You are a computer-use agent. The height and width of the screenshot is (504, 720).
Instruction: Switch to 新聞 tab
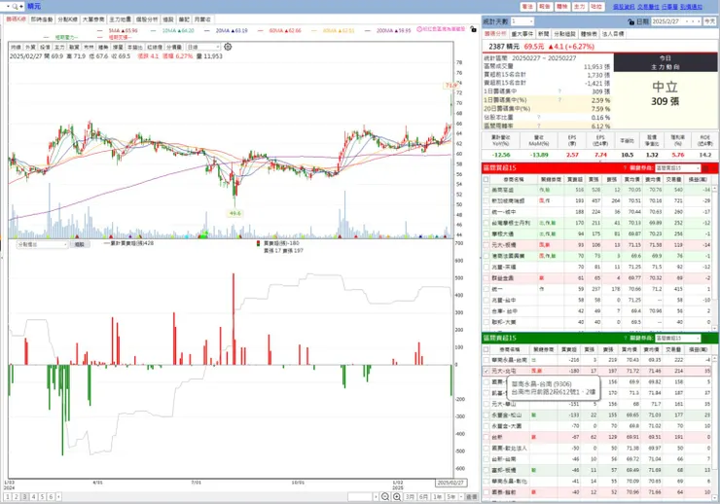pyautogui.click(x=544, y=34)
